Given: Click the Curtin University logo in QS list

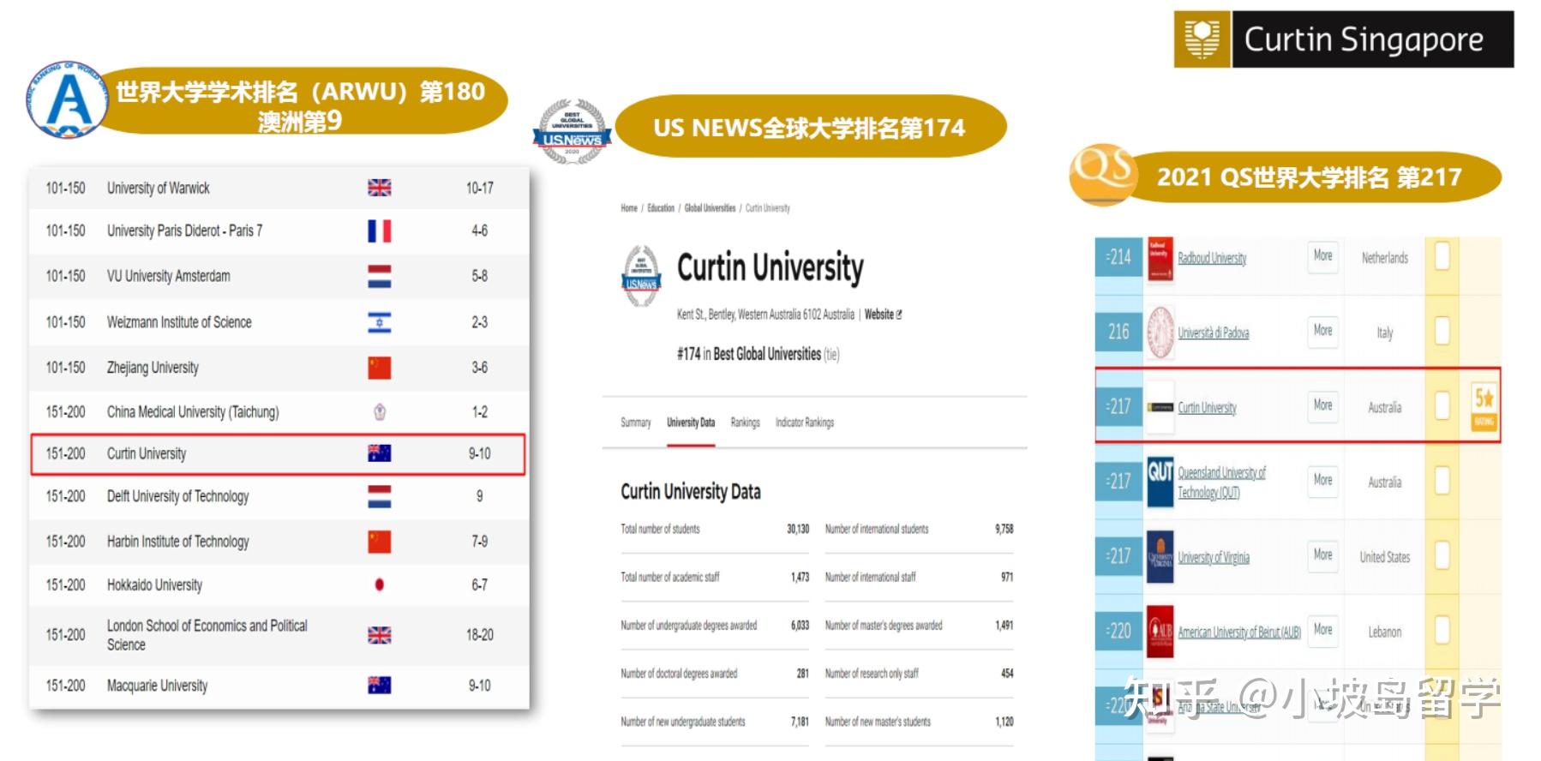Looking at the screenshot, I should click(x=1160, y=407).
